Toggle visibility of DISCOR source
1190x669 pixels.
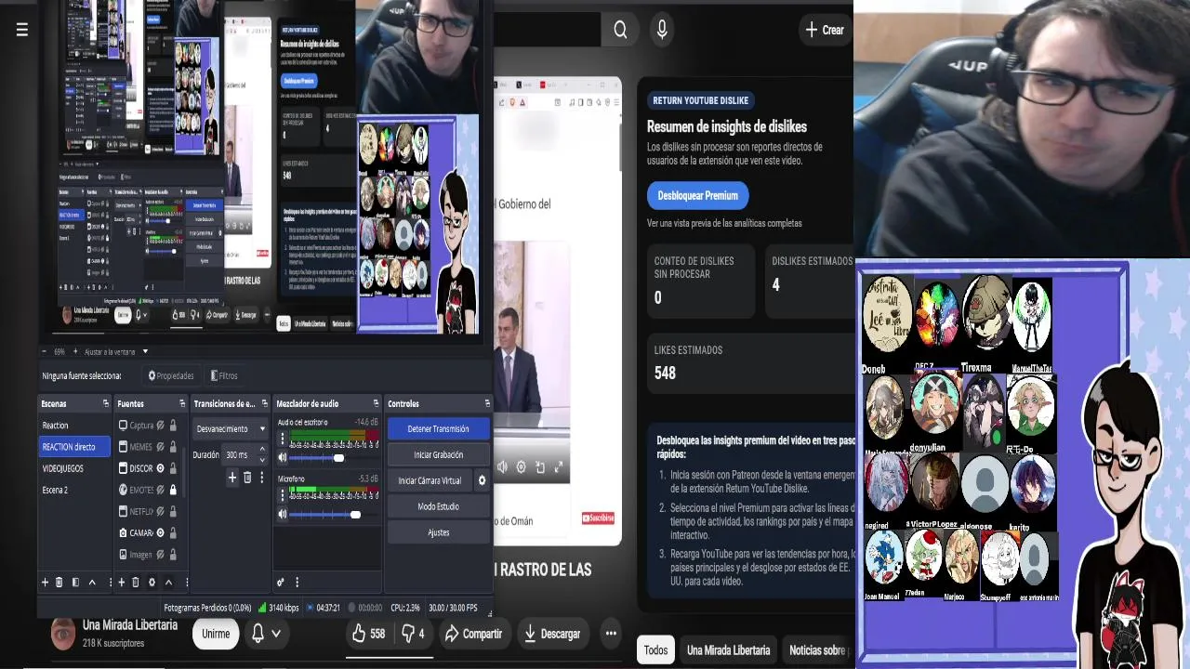point(160,468)
